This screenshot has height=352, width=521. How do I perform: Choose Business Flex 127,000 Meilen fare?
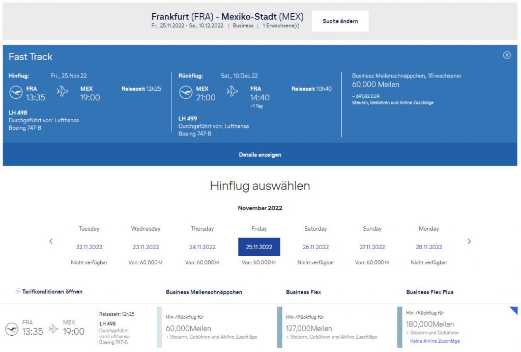[337, 328]
